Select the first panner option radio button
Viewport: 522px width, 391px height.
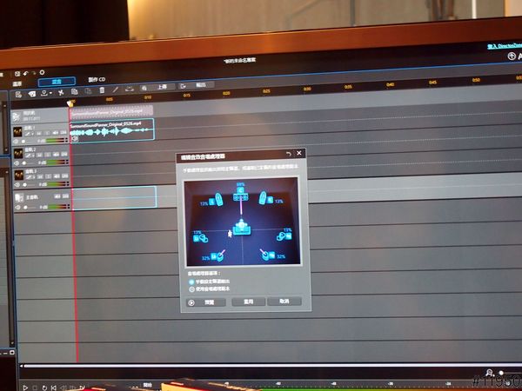pos(191,282)
